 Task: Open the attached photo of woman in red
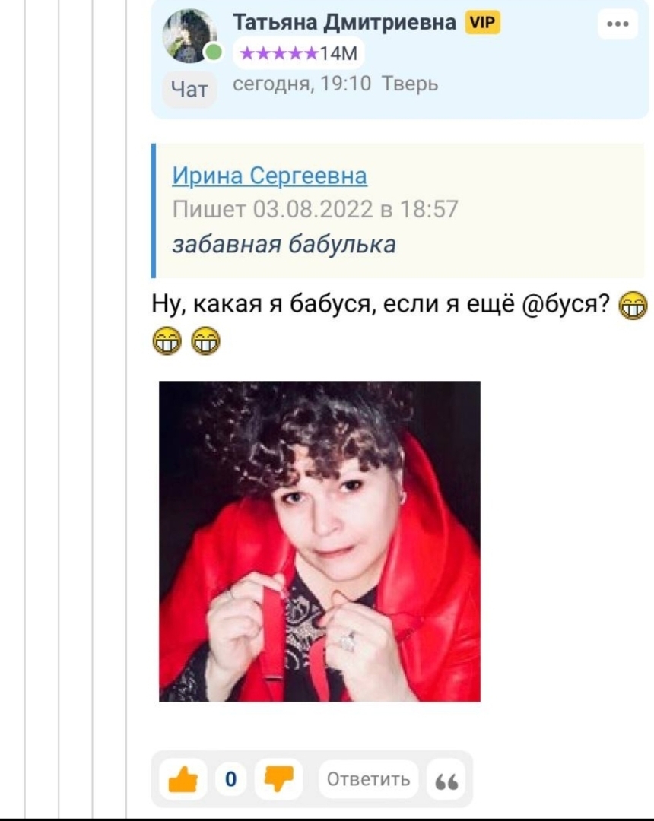pyautogui.click(x=319, y=541)
